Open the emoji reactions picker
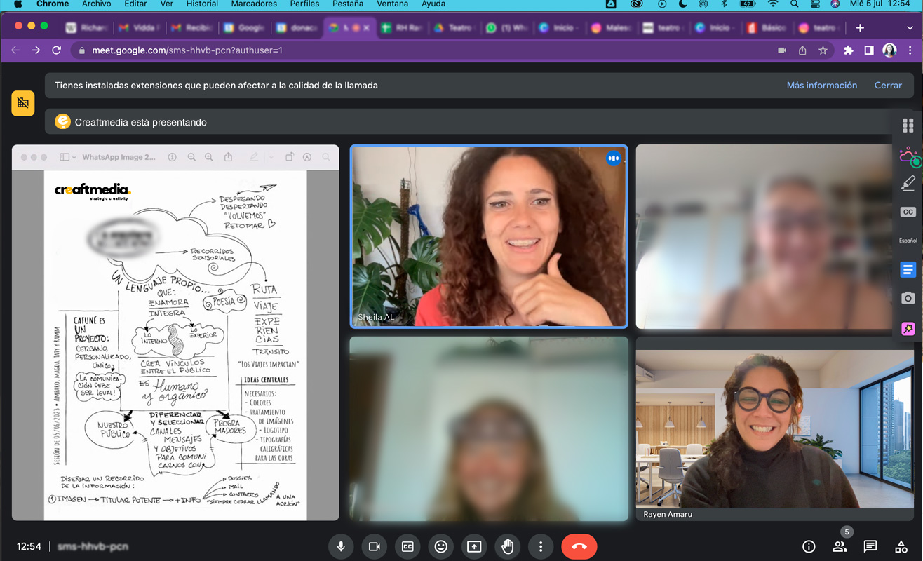The image size is (923, 561). [x=441, y=546]
